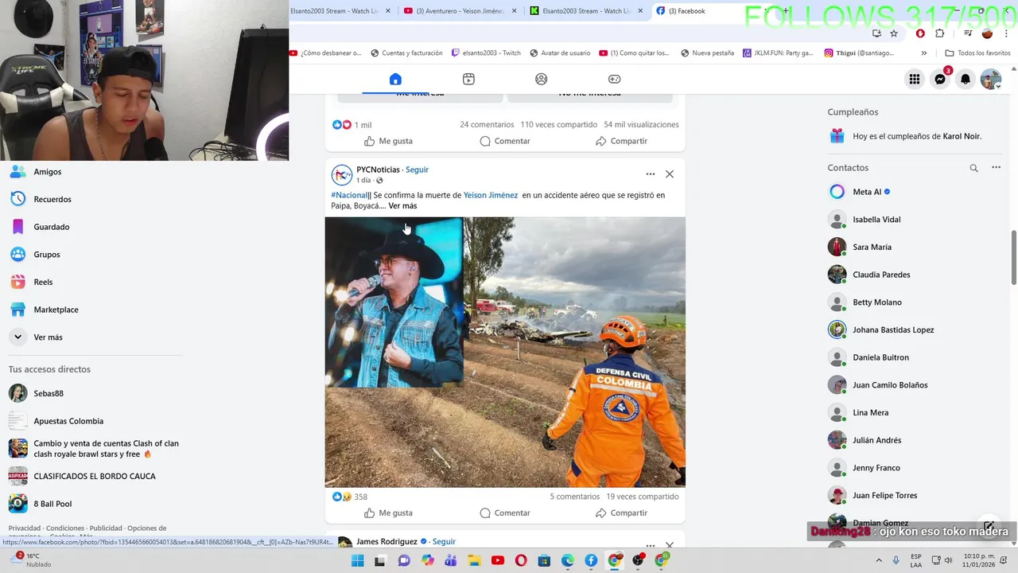Follow James Rodriguez via Seguir
This screenshot has height=573, width=1018.
tap(444, 542)
